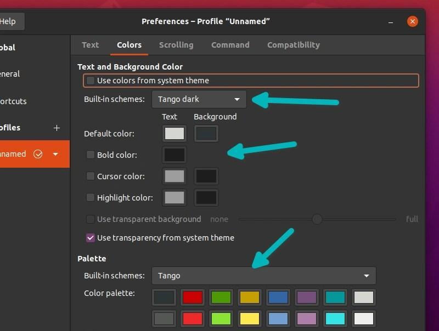Click the red palette color swatch

(193, 298)
